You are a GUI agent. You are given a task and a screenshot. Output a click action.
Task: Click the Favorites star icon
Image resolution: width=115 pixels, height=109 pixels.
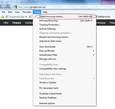(3, 17)
